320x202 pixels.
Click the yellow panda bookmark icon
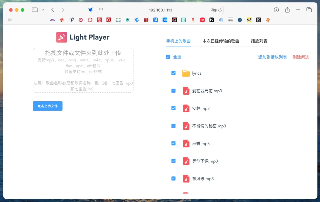[249, 20]
